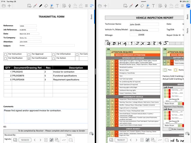
Task: Tap the blue handwriting icon in left window
Action: [92, 6]
